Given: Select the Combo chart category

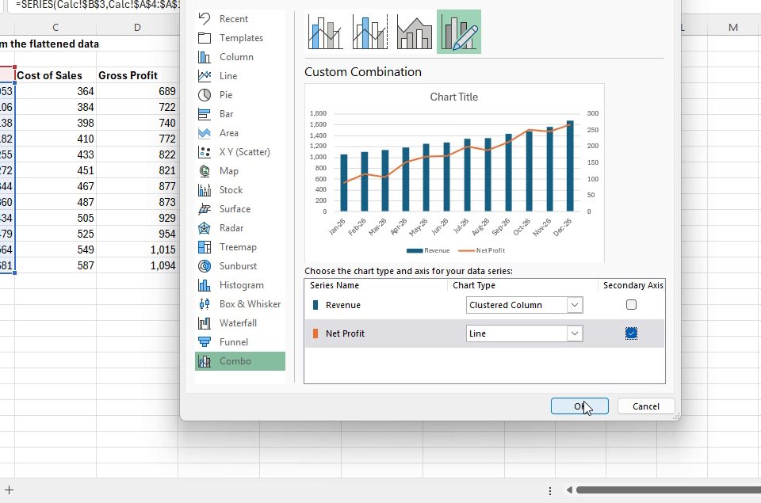Looking at the screenshot, I should (239, 361).
